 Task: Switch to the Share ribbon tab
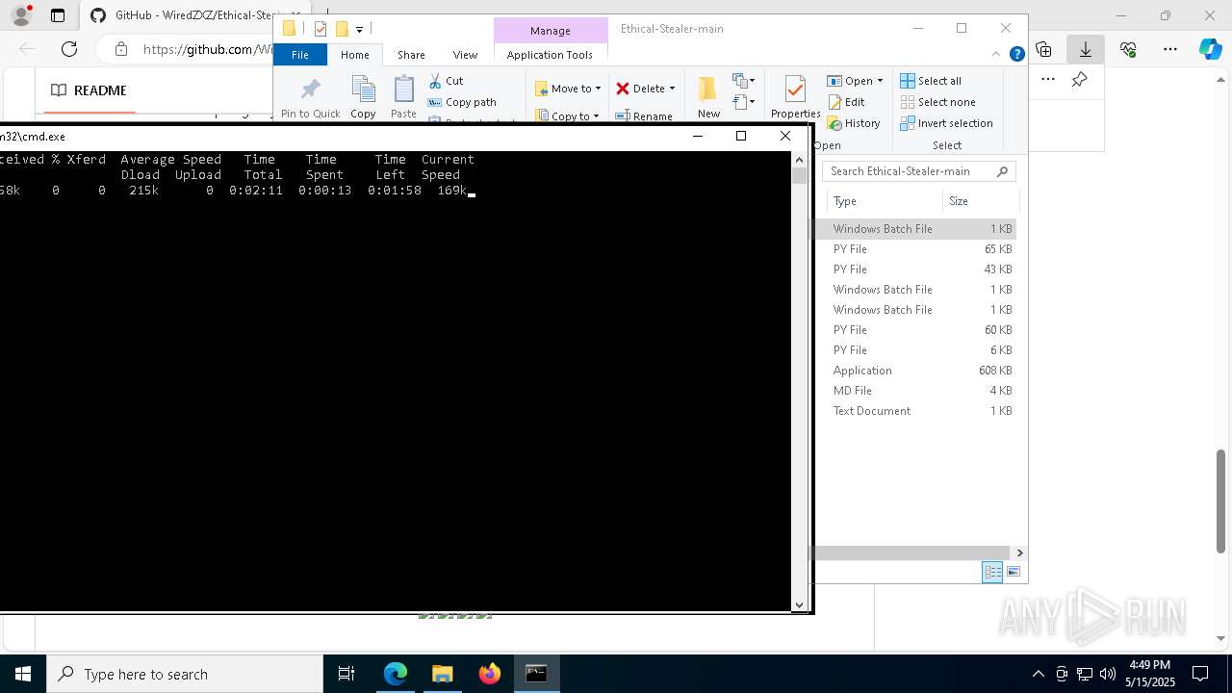coord(411,55)
